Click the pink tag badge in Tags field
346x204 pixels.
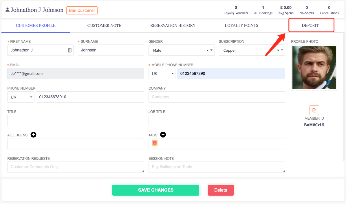[155, 143]
